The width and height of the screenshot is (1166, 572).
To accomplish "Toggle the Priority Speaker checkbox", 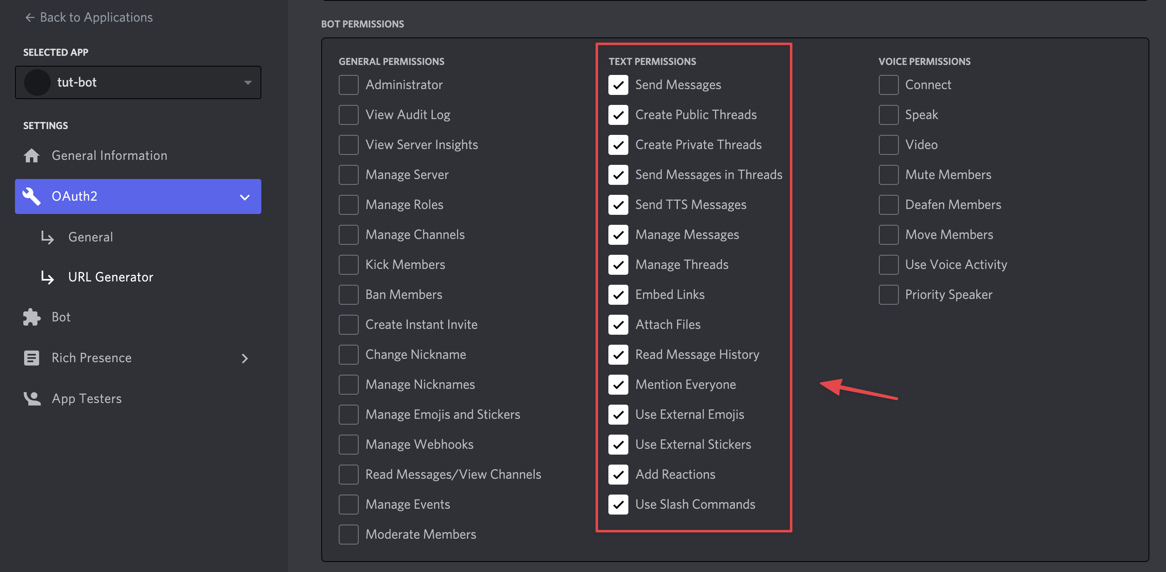I will point(888,295).
